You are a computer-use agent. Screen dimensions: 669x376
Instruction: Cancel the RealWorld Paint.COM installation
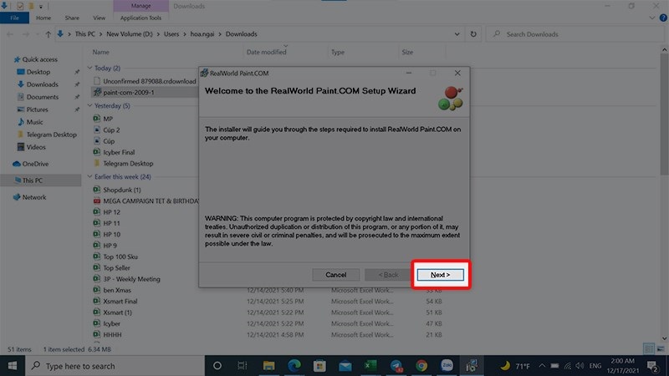pos(335,275)
